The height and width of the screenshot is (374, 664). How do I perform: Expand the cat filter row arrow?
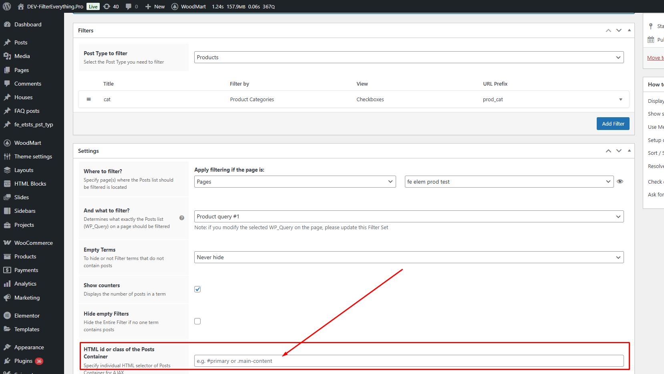(x=621, y=100)
